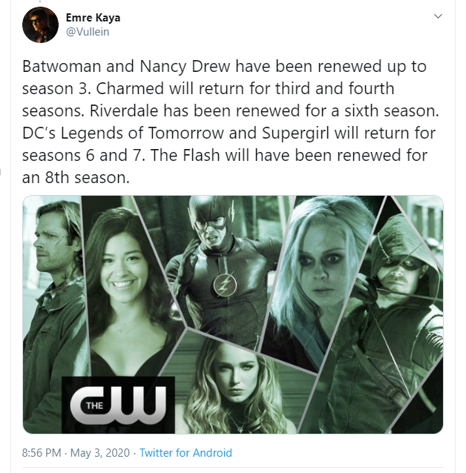Click the word Batwoman in the tweet
The height and width of the screenshot is (473, 466).
pyautogui.click(x=62, y=67)
